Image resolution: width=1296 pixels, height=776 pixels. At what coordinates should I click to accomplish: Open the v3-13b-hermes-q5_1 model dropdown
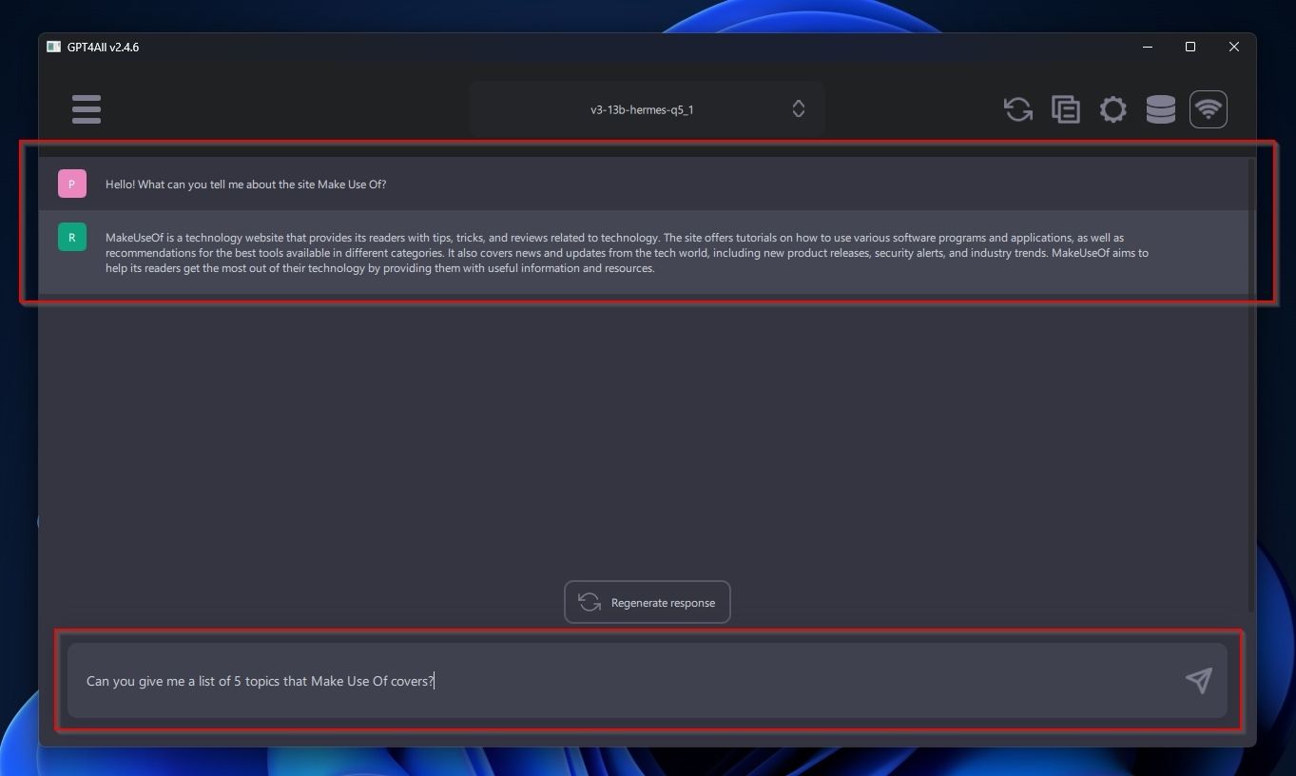point(642,108)
